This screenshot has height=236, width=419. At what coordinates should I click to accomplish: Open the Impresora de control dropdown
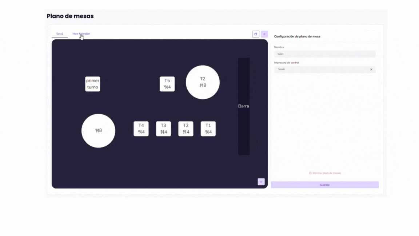(x=320, y=70)
